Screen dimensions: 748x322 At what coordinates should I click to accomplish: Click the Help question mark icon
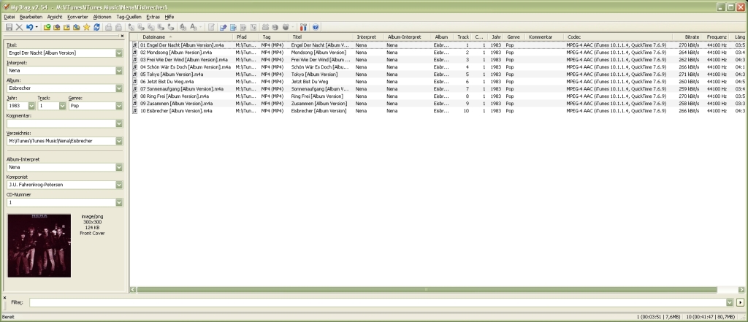pyautogui.click(x=316, y=27)
